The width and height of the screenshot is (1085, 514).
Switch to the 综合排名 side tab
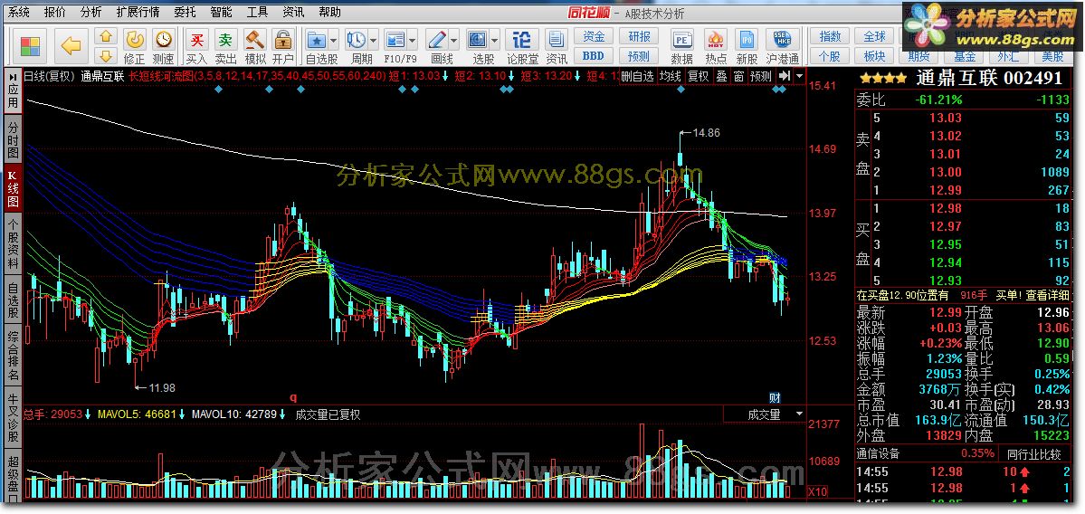(14, 356)
